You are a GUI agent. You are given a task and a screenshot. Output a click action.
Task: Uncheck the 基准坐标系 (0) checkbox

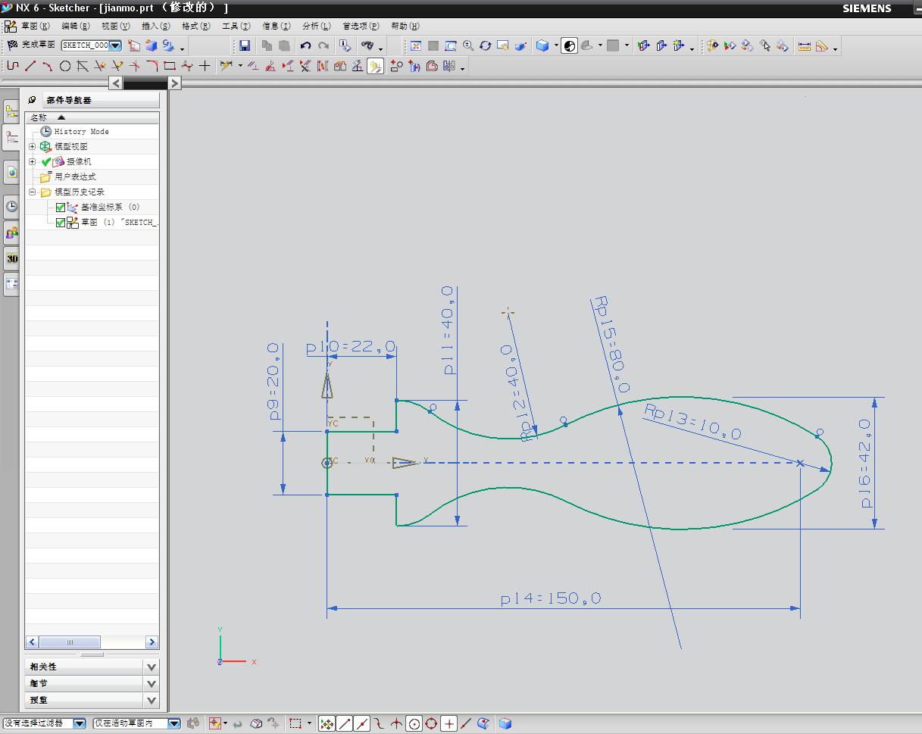point(61,208)
